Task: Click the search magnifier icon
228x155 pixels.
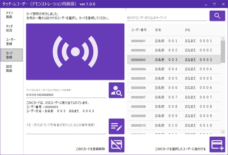Action: click(217, 16)
